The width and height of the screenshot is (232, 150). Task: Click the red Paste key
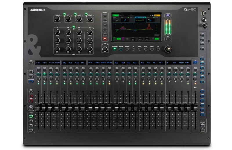click(x=31, y=96)
